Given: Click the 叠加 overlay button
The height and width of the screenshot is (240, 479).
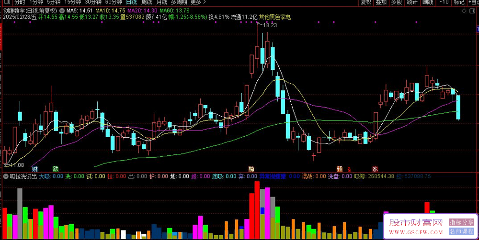Looking at the screenshot, I should click(x=381, y=2).
